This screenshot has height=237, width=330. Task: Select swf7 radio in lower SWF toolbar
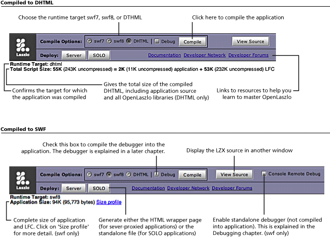click(x=89, y=174)
